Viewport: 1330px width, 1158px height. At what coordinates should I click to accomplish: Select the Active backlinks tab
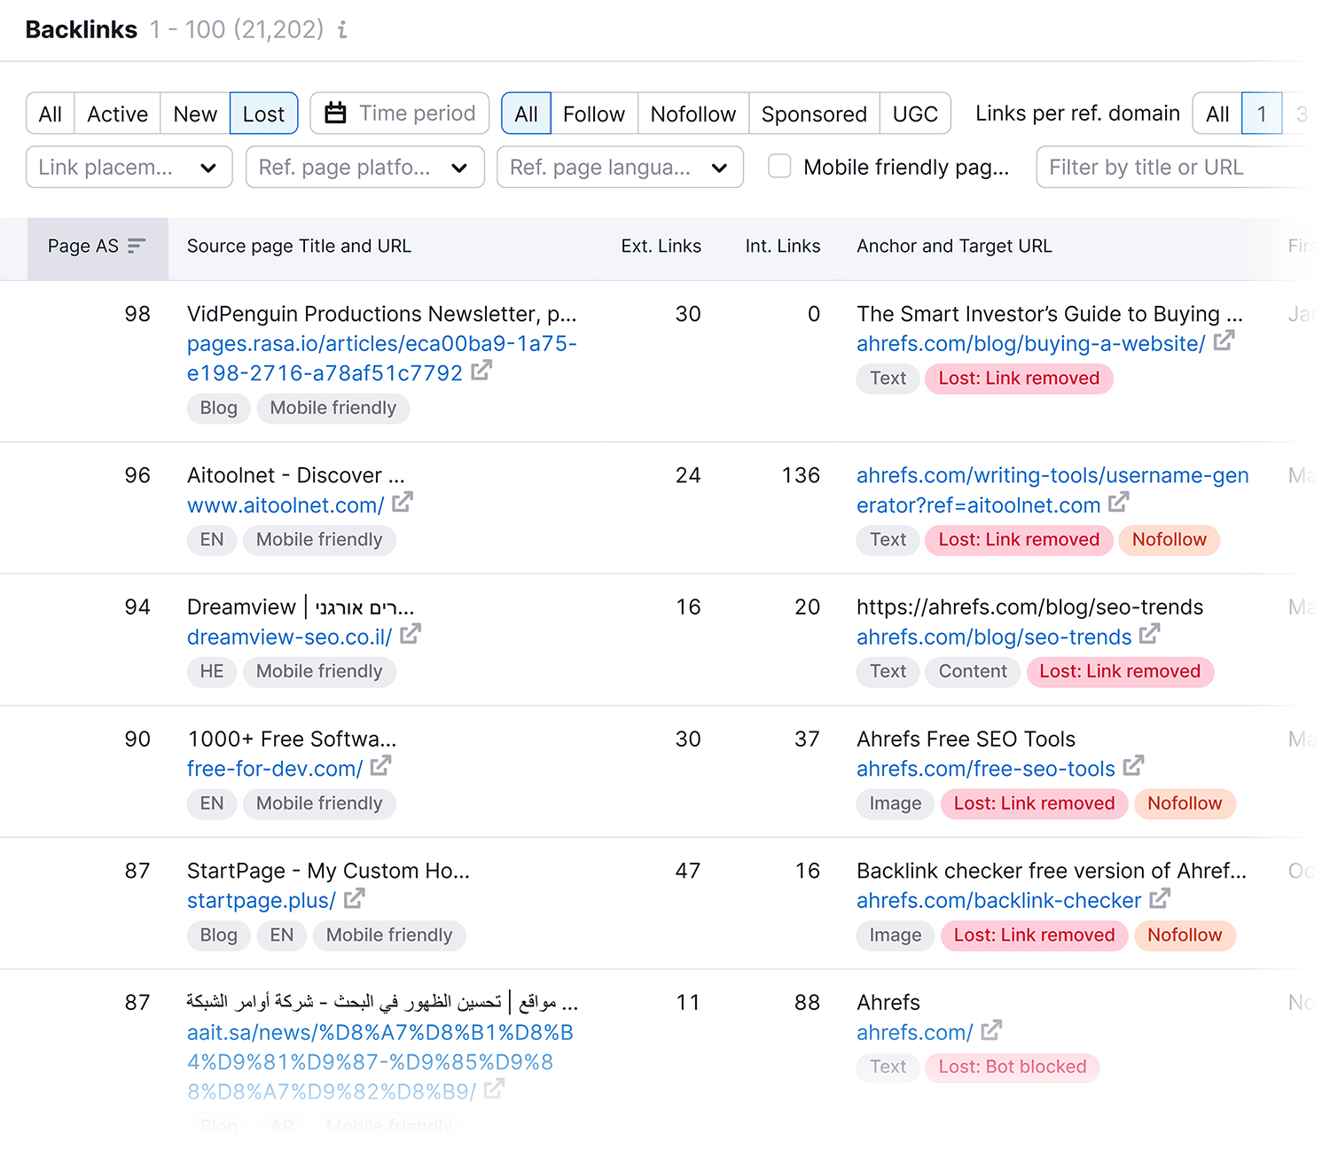click(117, 113)
